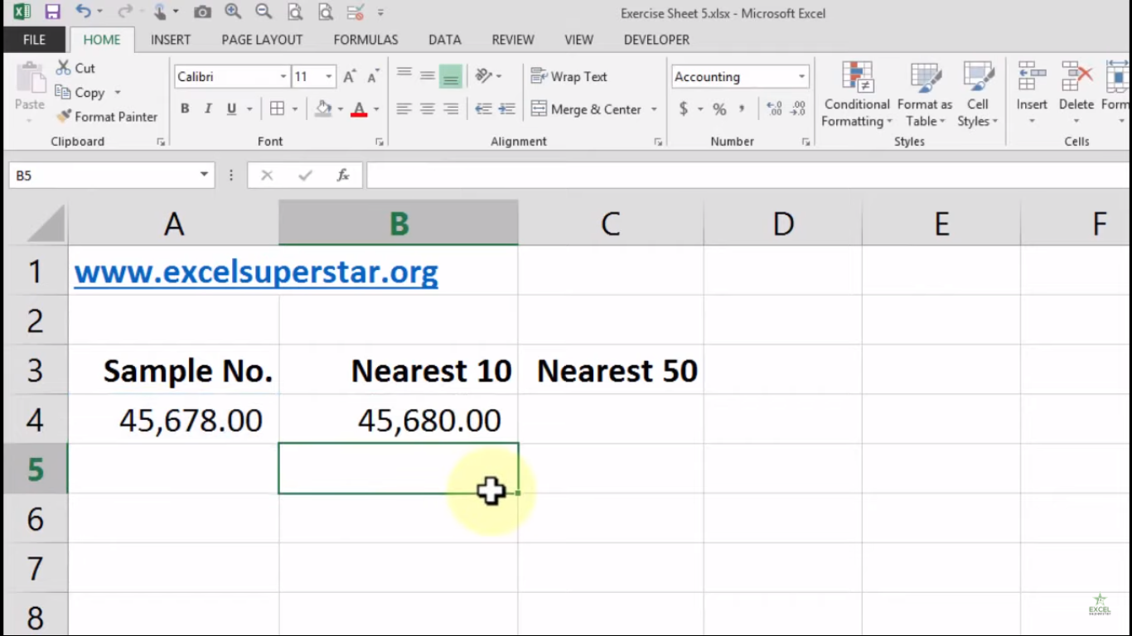Click the Undo arrow icon
Screen dimensions: 1132x636
[83, 12]
